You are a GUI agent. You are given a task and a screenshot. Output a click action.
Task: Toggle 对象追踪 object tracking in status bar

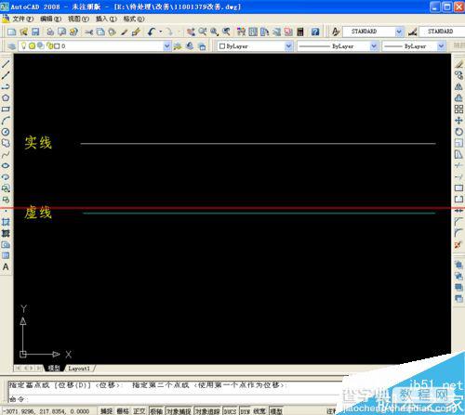pos(207,411)
